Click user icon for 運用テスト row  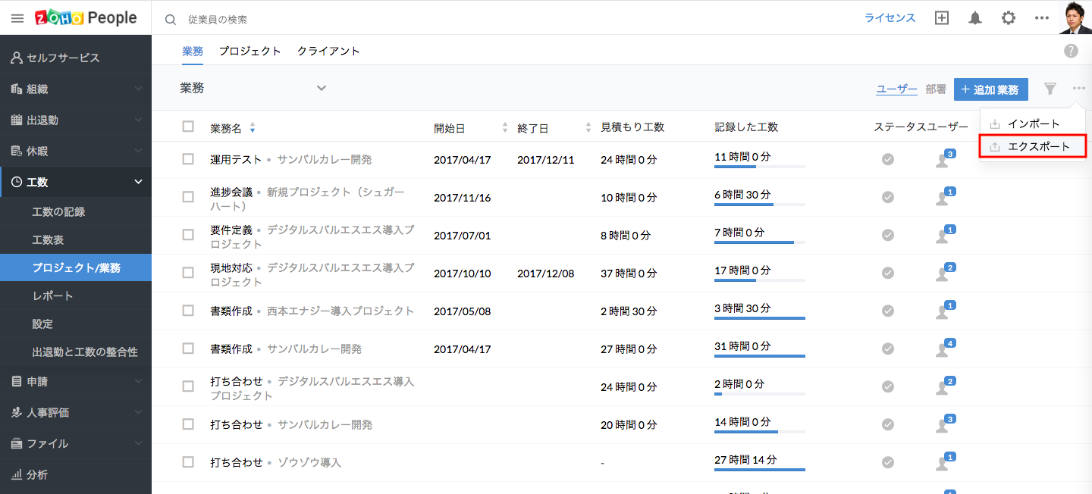click(x=943, y=160)
